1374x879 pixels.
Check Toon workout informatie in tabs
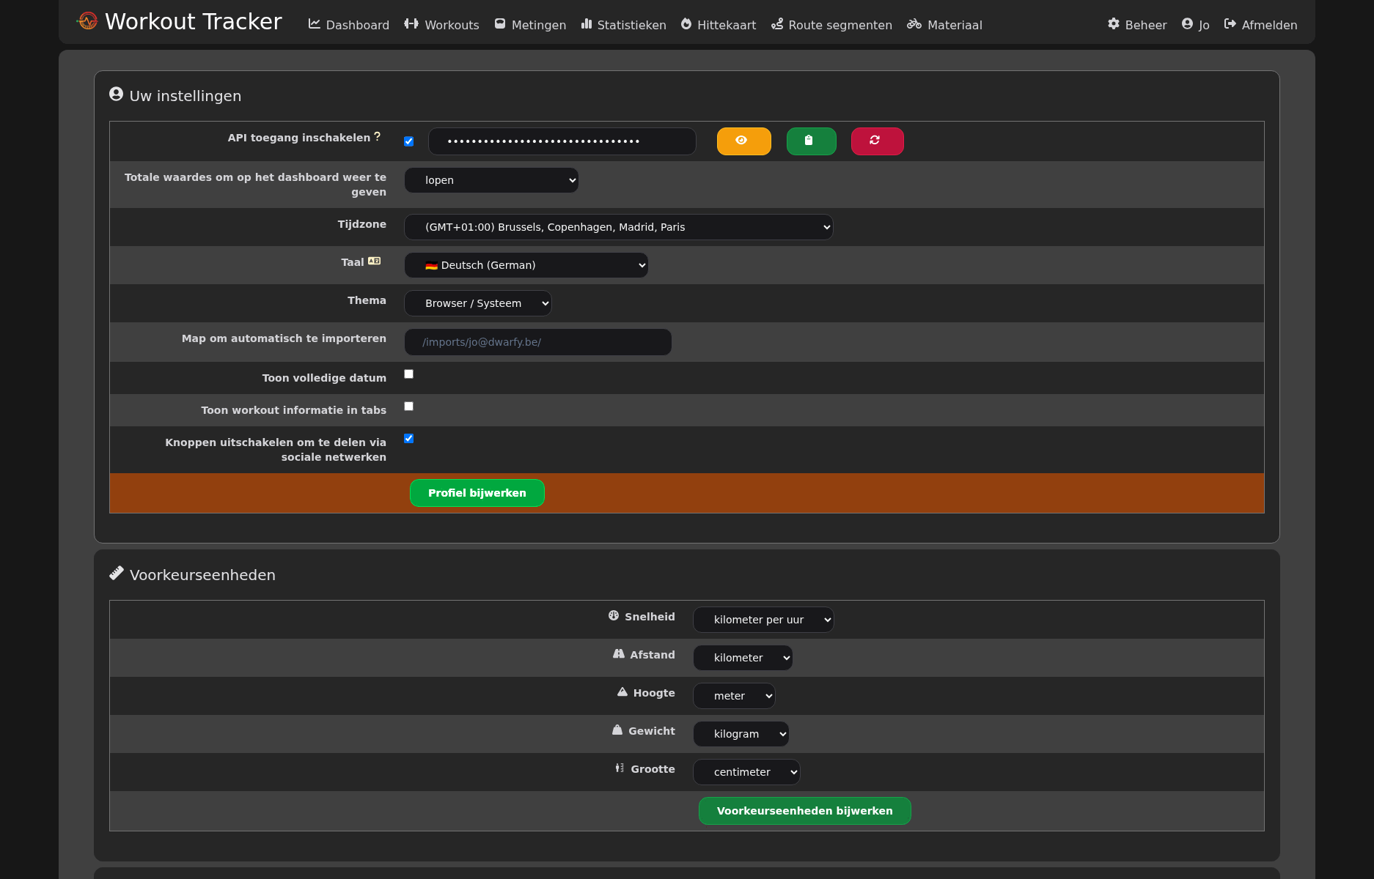coord(409,407)
